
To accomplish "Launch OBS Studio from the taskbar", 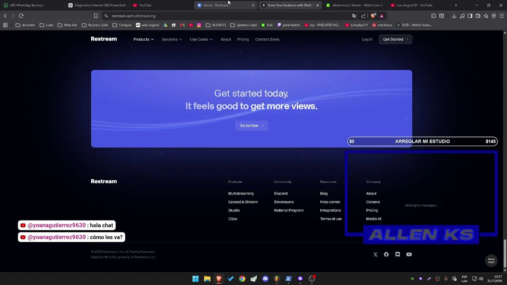I will 312,279.
